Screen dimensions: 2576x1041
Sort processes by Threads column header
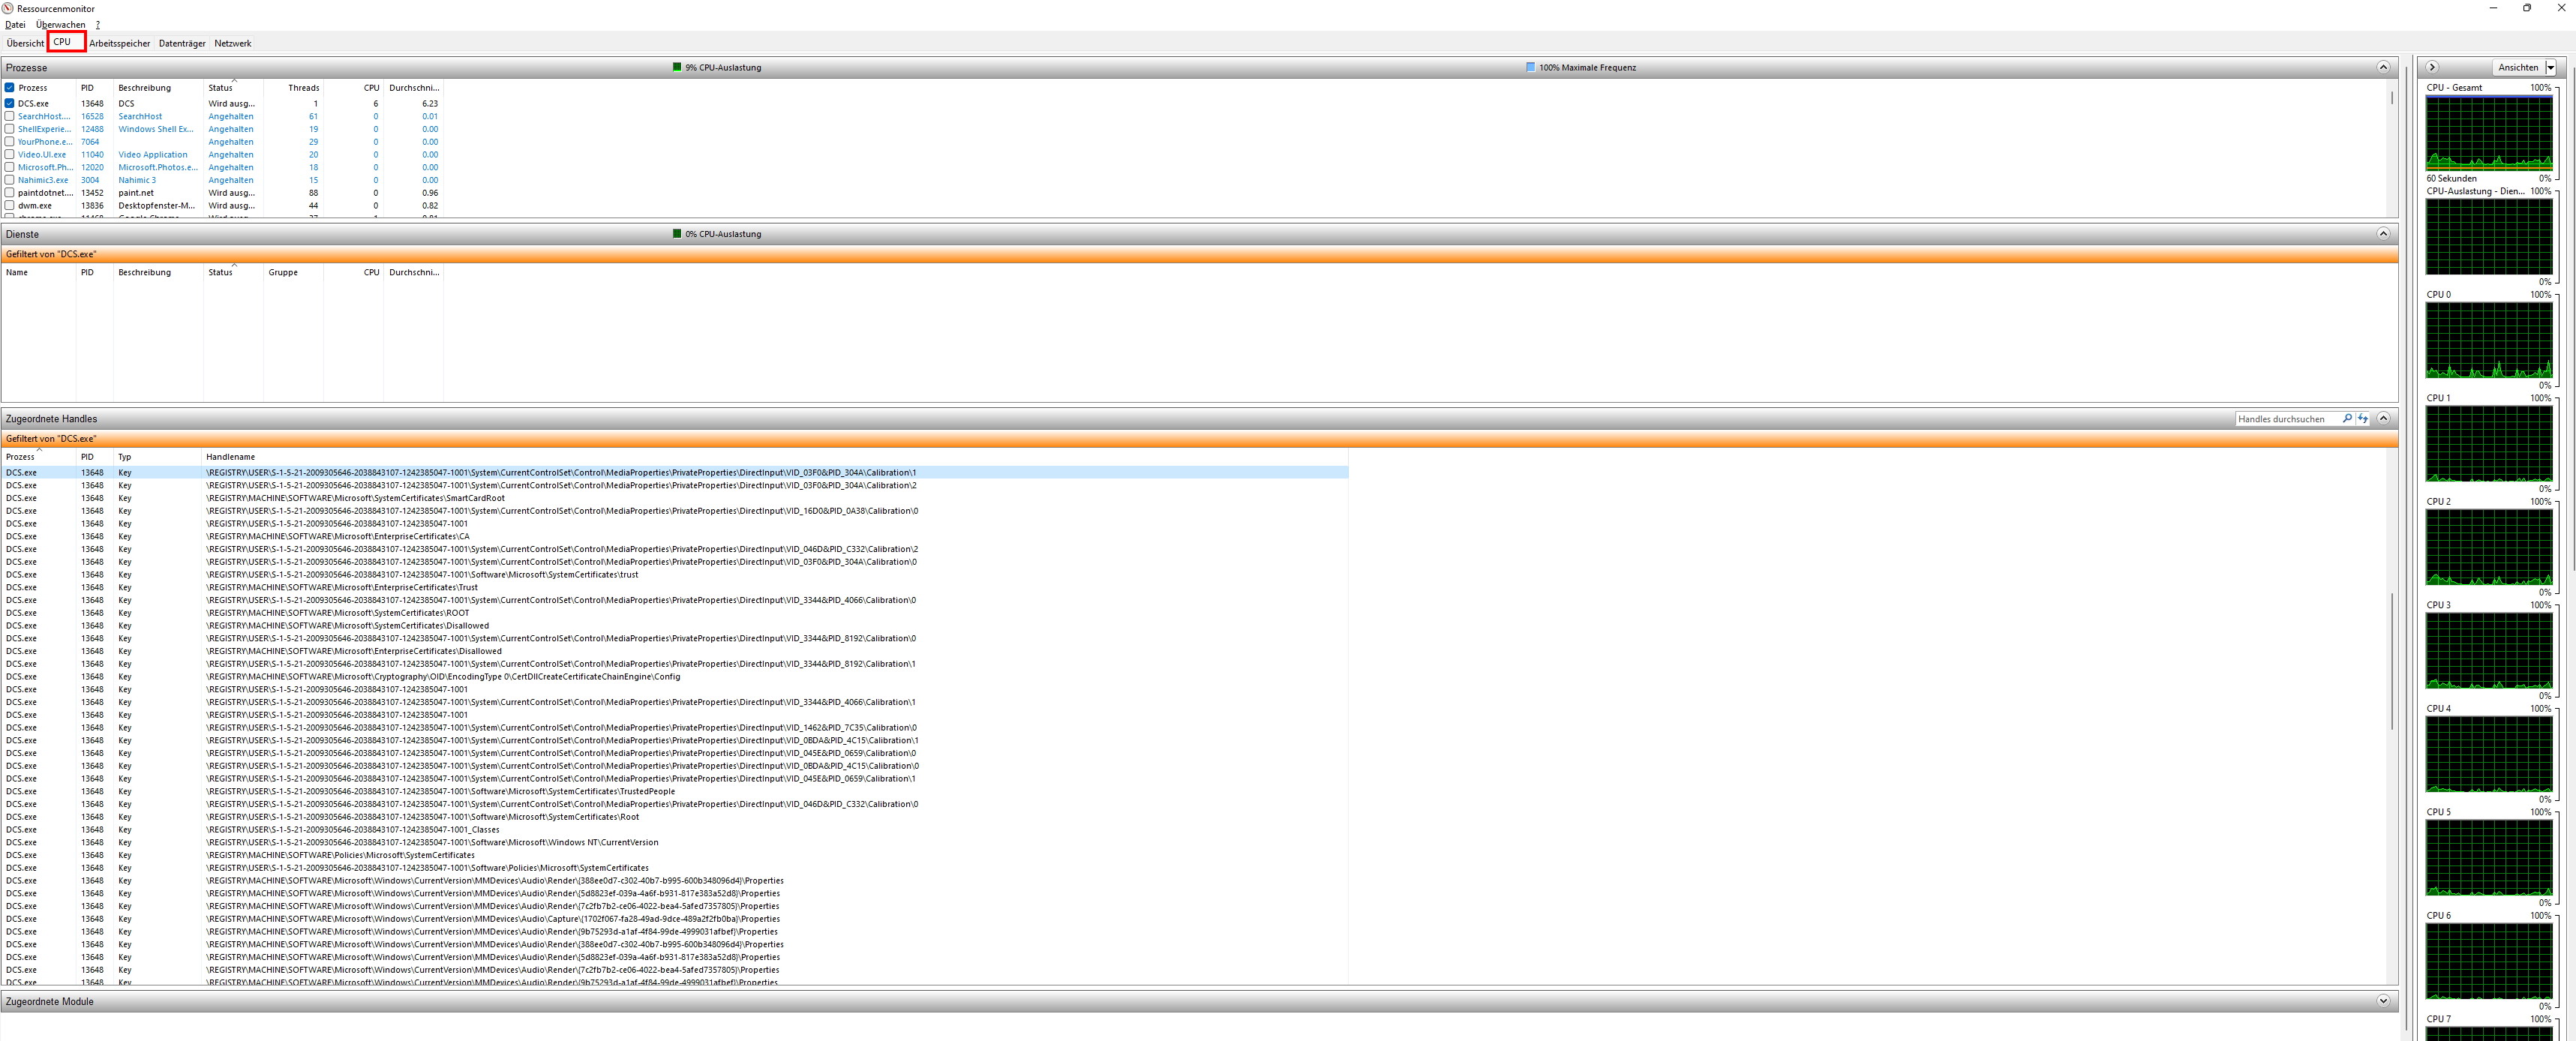pyautogui.click(x=294, y=88)
